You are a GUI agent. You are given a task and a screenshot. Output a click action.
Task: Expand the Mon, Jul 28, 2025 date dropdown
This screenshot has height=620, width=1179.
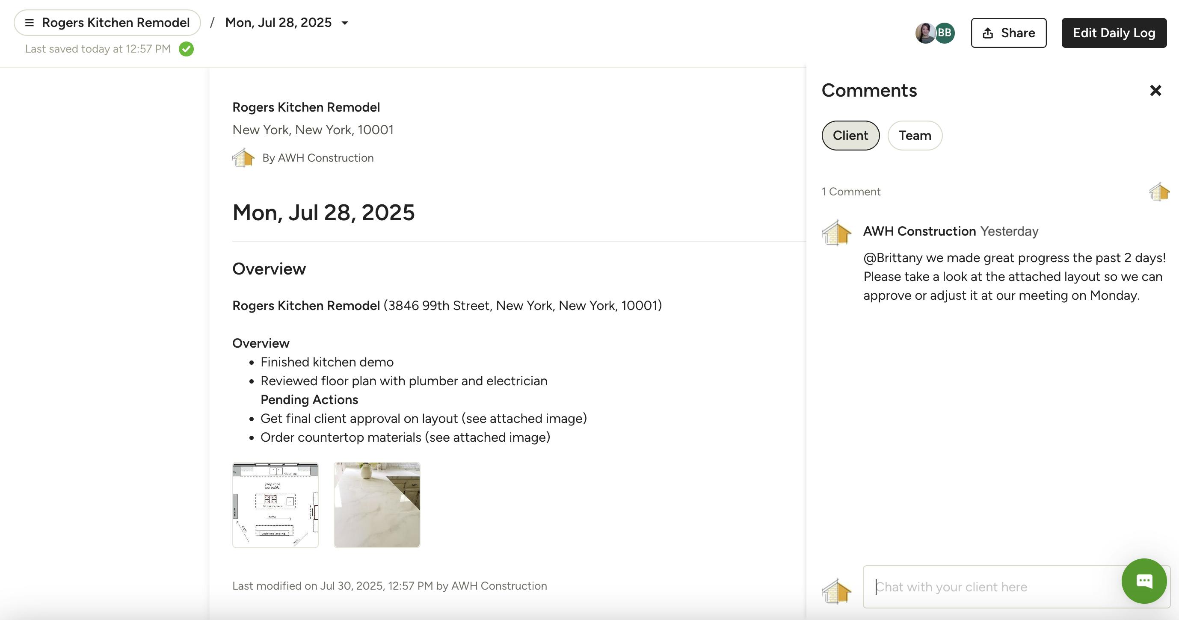pyautogui.click(x=345, y=23)
